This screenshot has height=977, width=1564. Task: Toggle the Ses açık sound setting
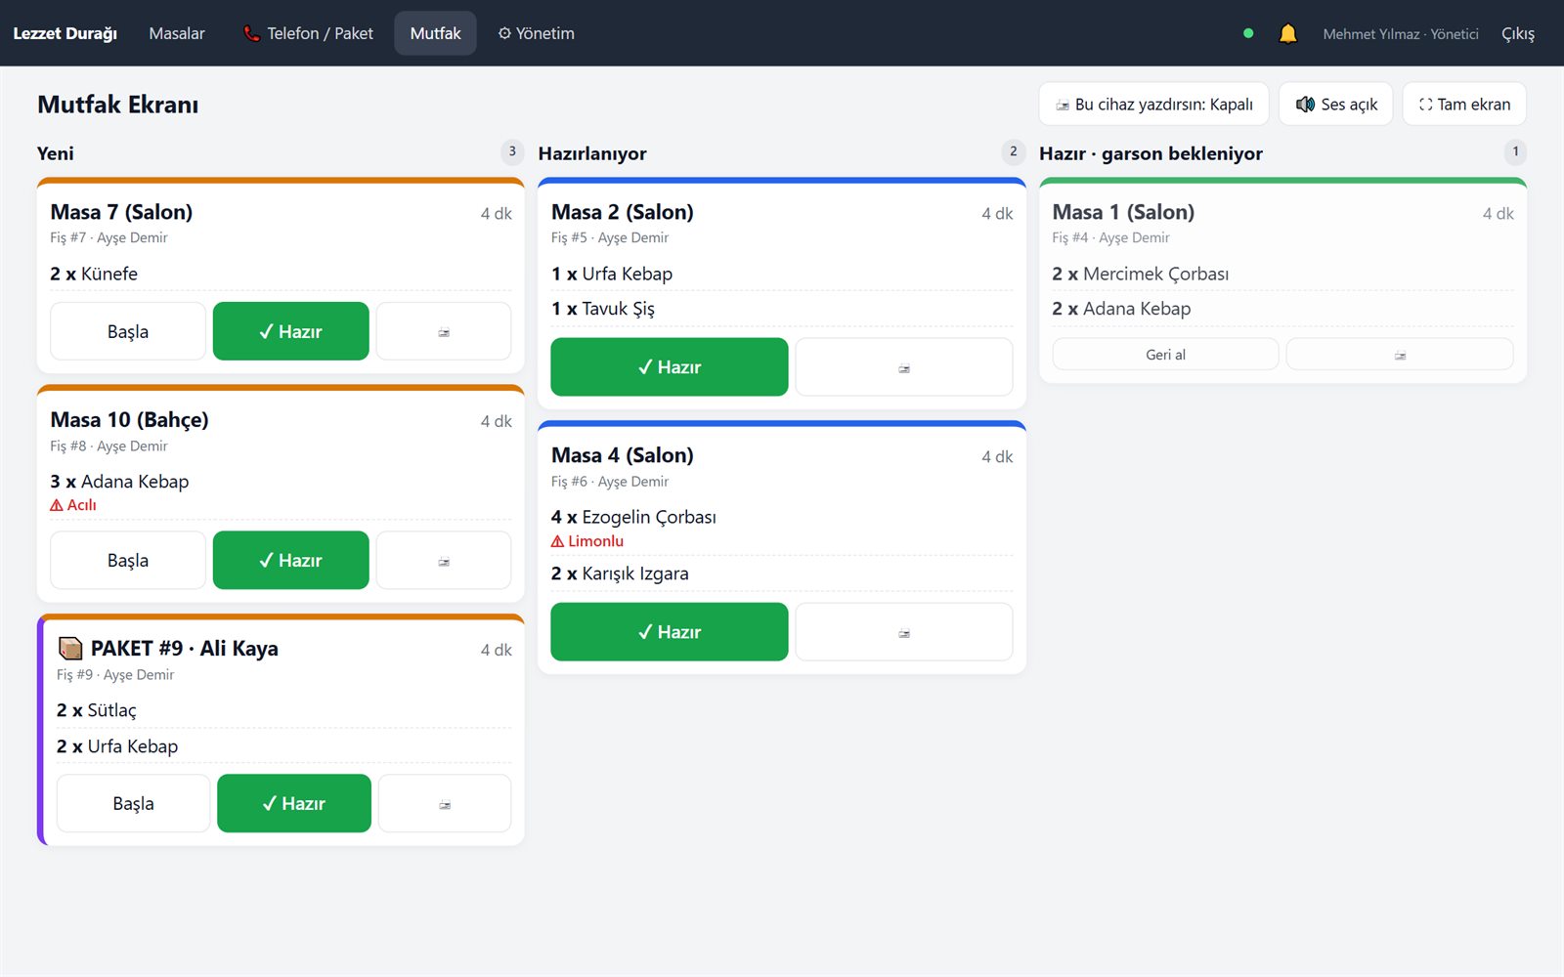1336,104
